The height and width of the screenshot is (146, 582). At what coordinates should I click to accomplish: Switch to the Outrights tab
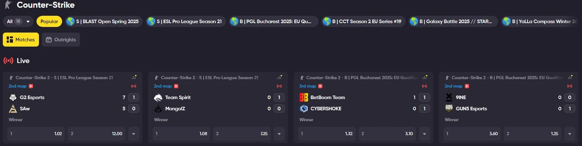pos(61,40)
